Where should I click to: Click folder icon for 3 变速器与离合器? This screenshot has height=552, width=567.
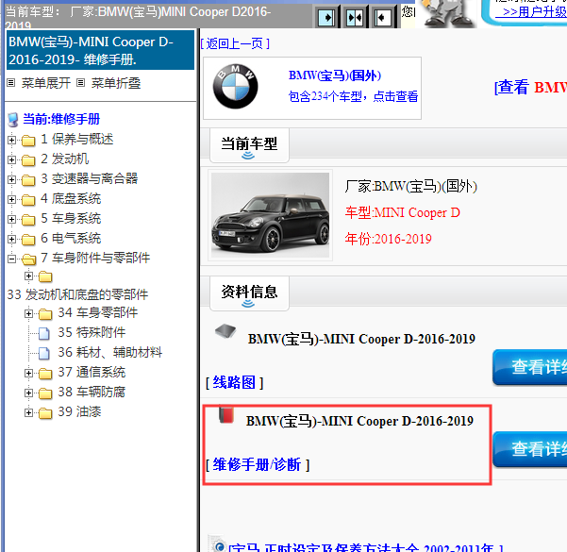28,180
